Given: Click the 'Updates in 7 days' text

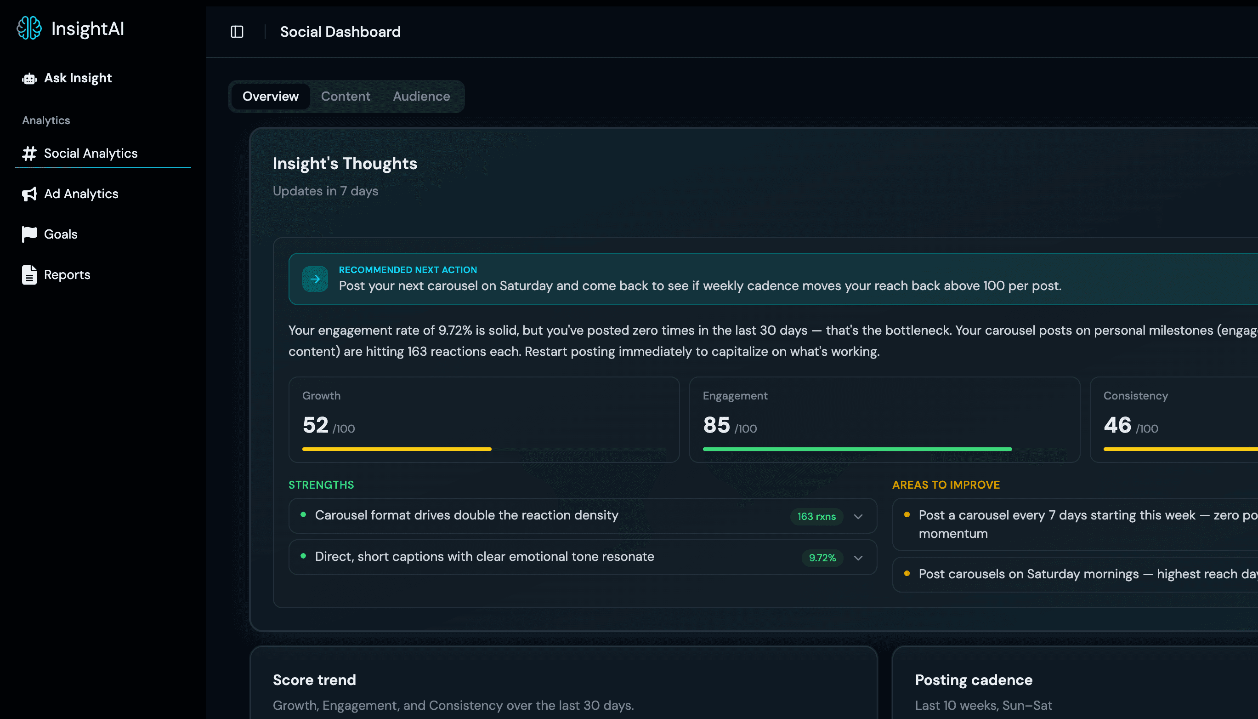Looking at the screenshot, I should coord(325,191).
